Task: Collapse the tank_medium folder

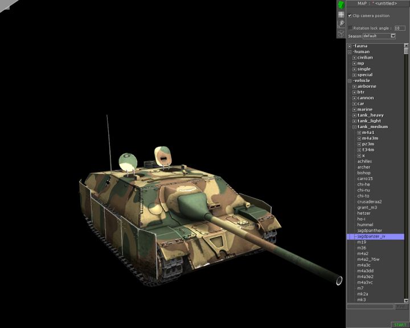Action: (354, 127)
